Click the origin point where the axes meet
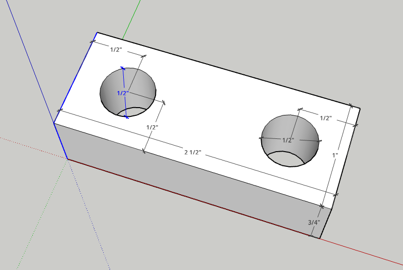 tap(67, 159)
